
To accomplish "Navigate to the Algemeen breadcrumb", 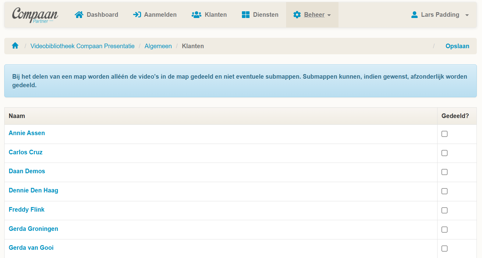I will 158,46.
